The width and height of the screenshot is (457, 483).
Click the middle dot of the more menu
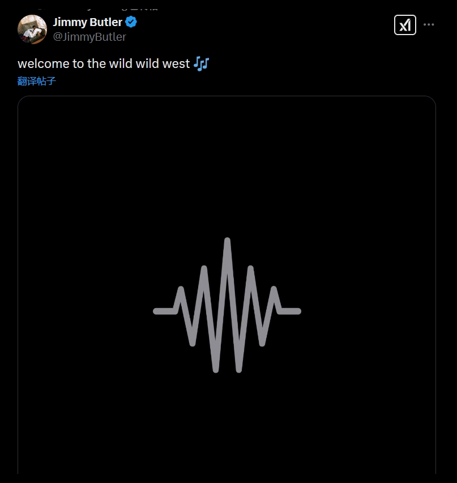(x=429, y=25)
